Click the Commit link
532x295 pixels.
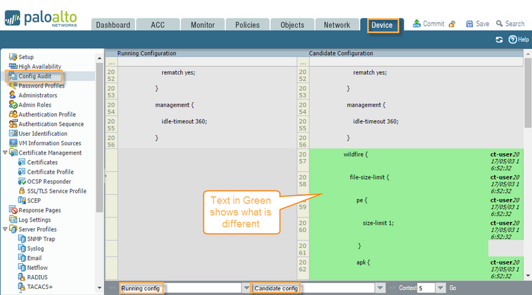point(428,24)
